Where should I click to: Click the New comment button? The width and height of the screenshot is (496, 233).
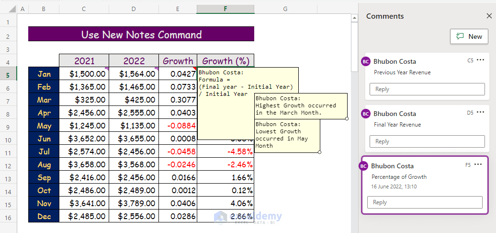(x=469, y=36)
